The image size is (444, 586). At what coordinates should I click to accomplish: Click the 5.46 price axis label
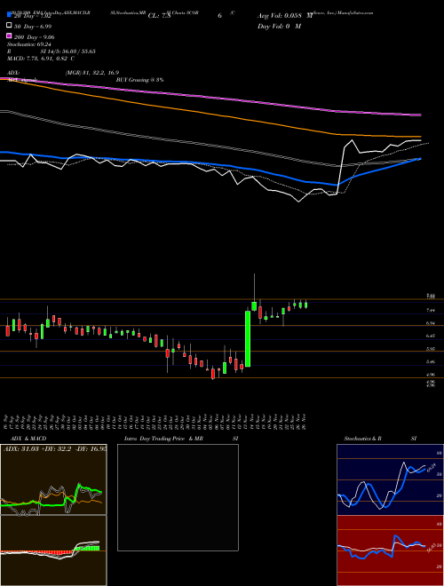pyautogui.click(x=430, y=361)
